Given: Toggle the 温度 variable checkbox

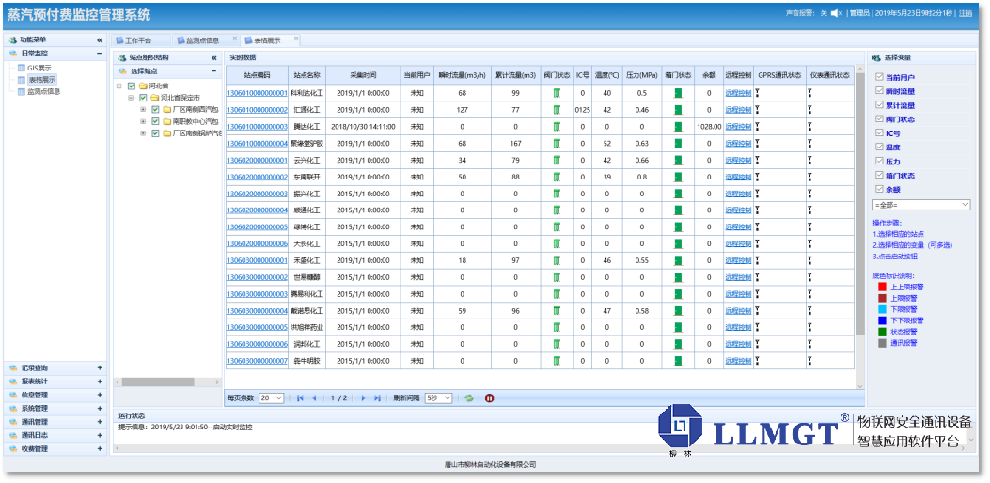Looking at the screenshot, I should tap(879, 148).
